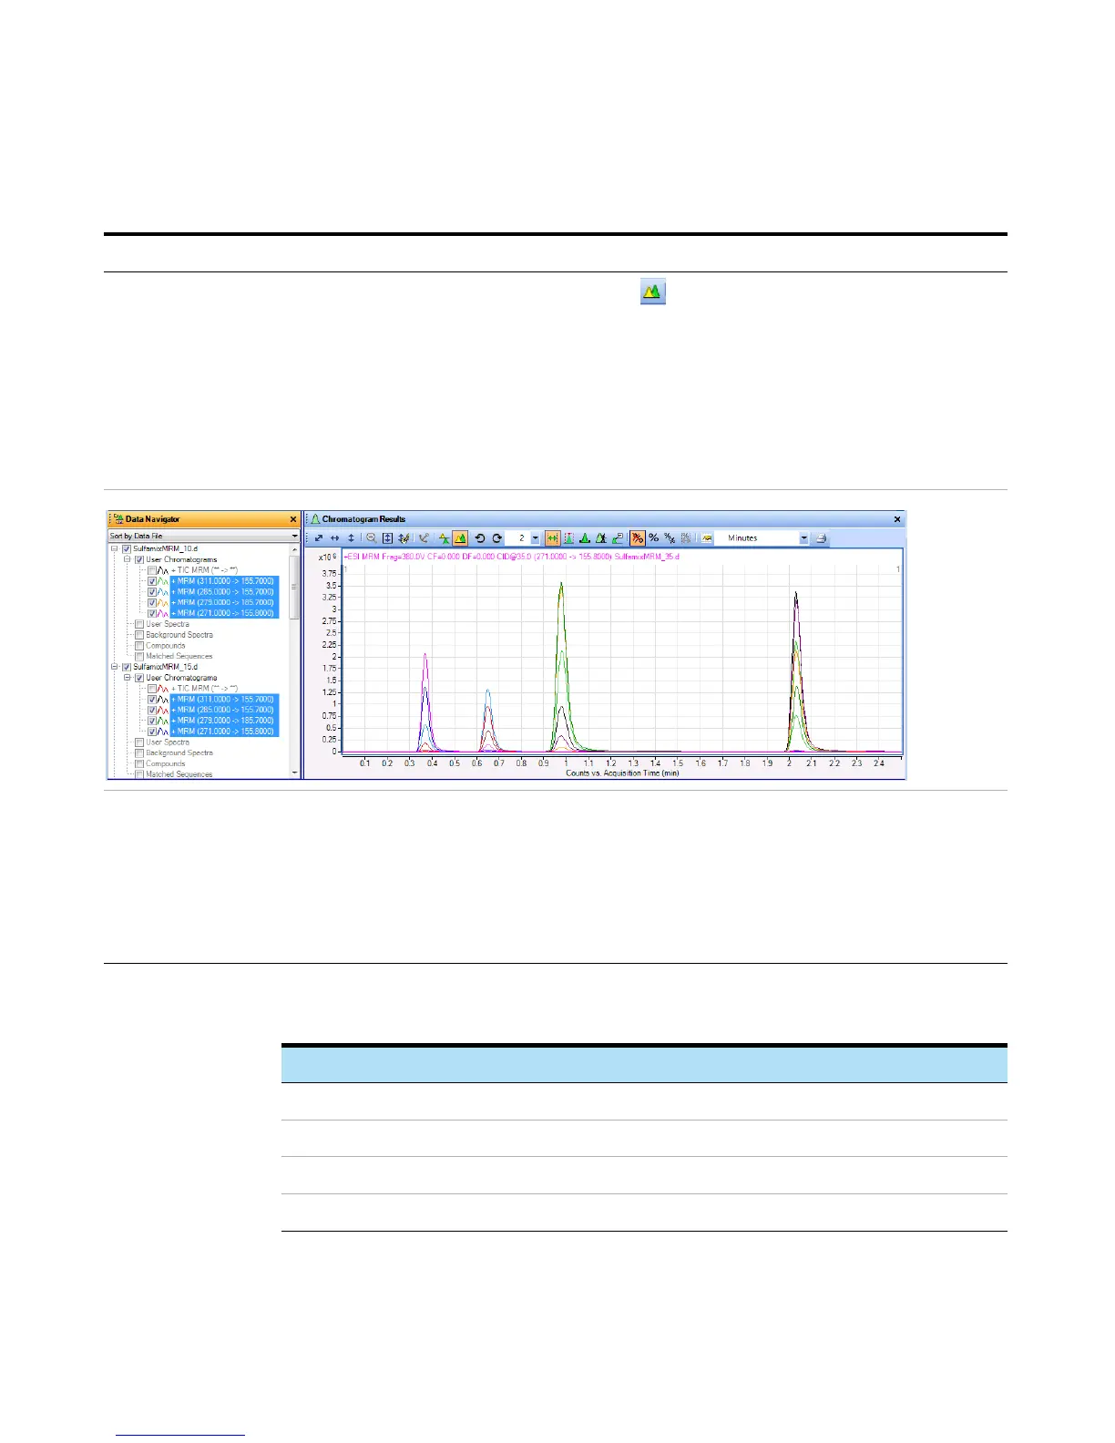Click magenta trace icon of MRM 271.0000 in SulfamixMRM_10.d

point(163,613)
